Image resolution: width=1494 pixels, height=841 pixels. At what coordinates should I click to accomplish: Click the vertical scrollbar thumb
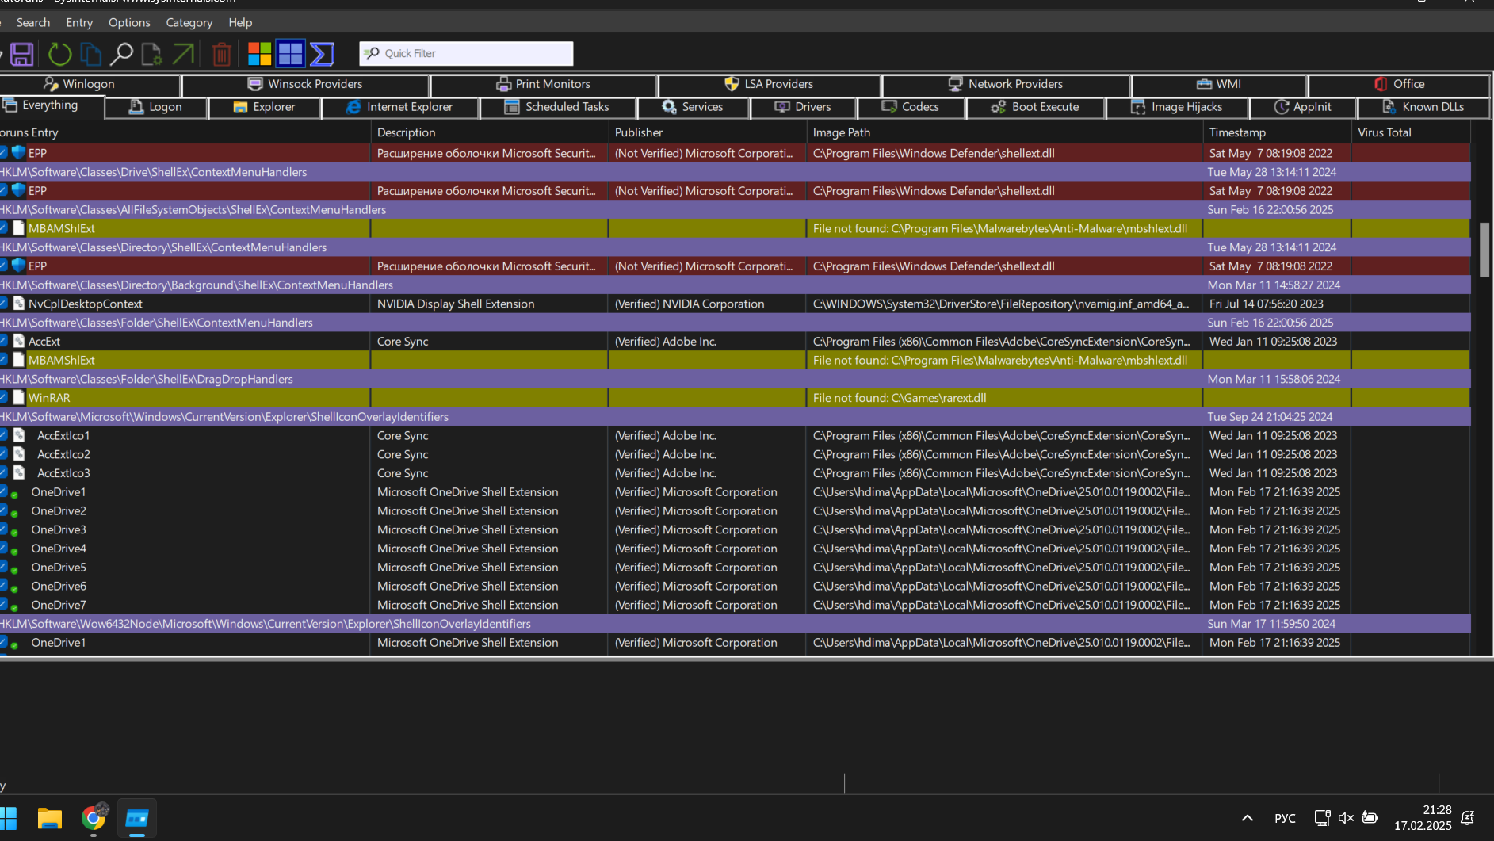pyautogui.click(x=1484, y=250)
